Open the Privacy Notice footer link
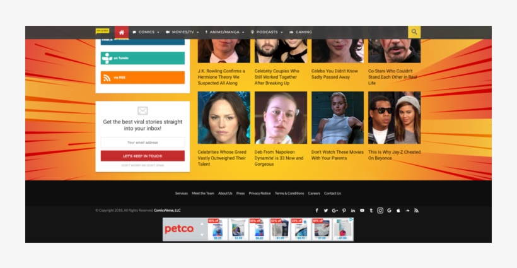Viewport: 517px width, 268px height. point(260,193)
